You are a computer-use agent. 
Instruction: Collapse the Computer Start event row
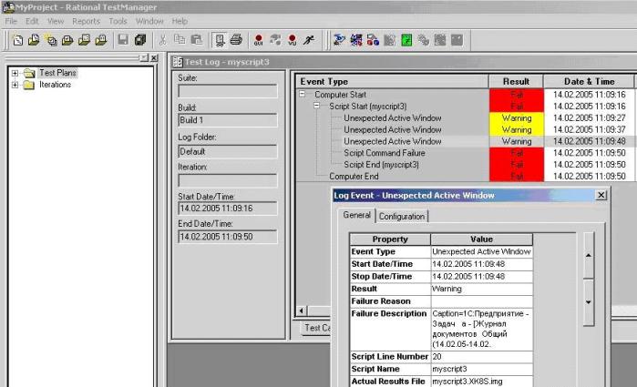(x=303, y=94)
